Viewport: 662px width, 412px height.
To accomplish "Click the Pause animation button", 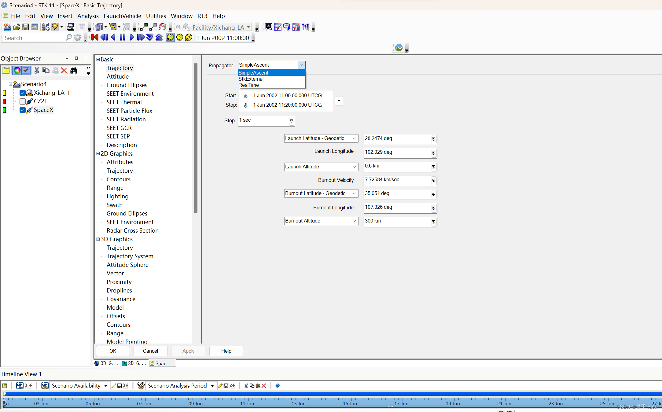I will pos(123,37).
